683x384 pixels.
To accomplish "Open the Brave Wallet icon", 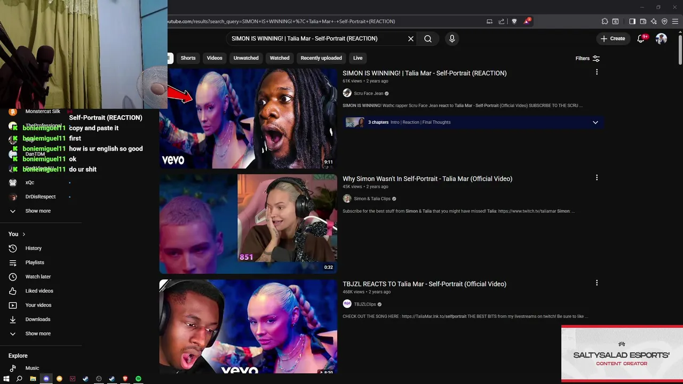I will [643, 21].
